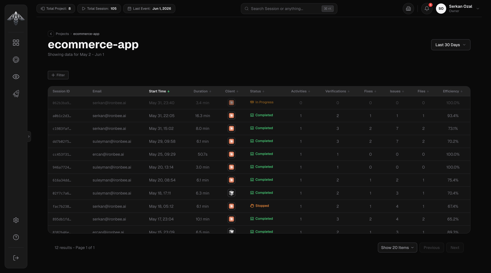Screen dimensions: 491x273
Task: Click the Total Project counter chip
Action: click(x=56, y=9)
